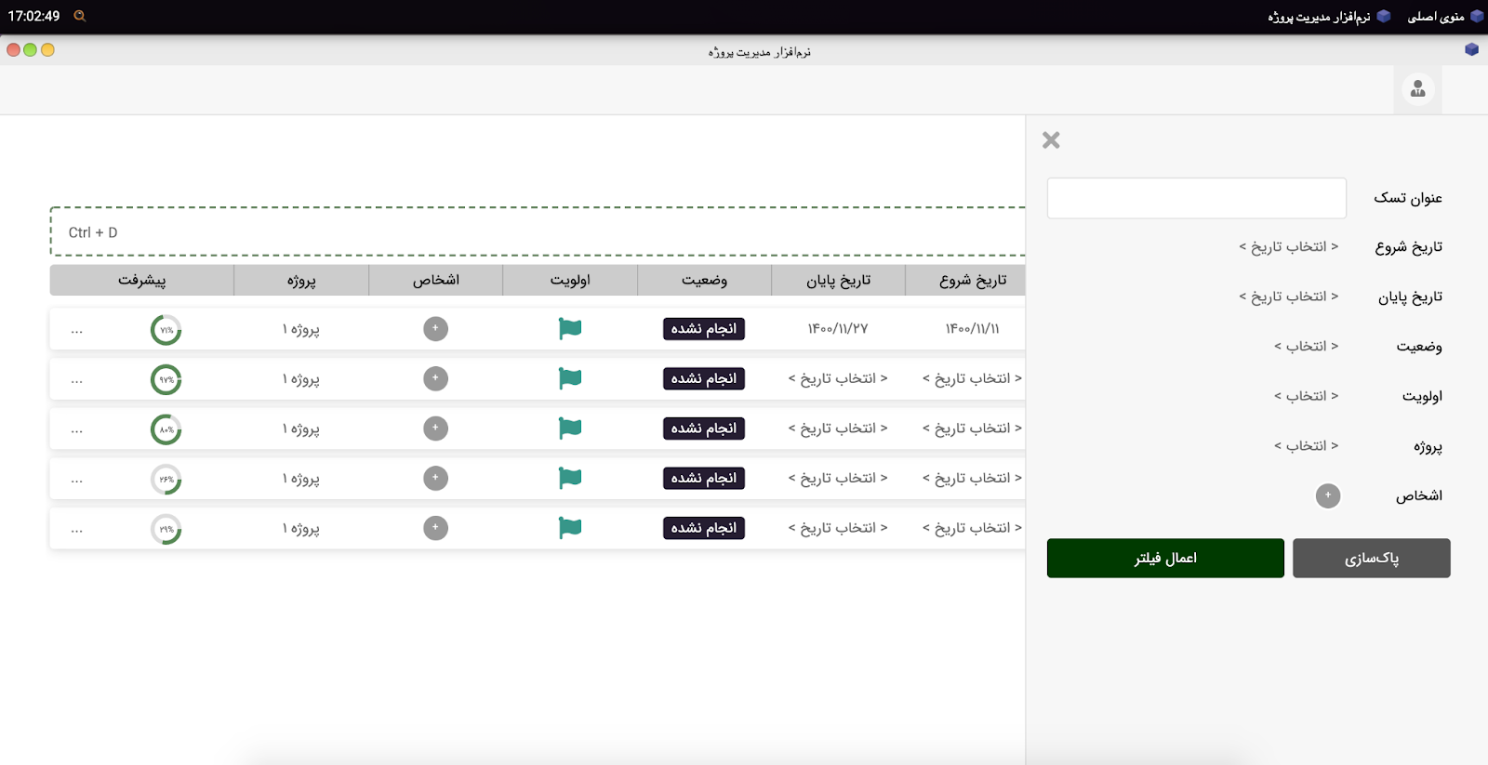Image resolution: width=1488 pixels, height=765 pixels.
Task: Click the cube icon in the window title bar
Action: click(1471, 49)
